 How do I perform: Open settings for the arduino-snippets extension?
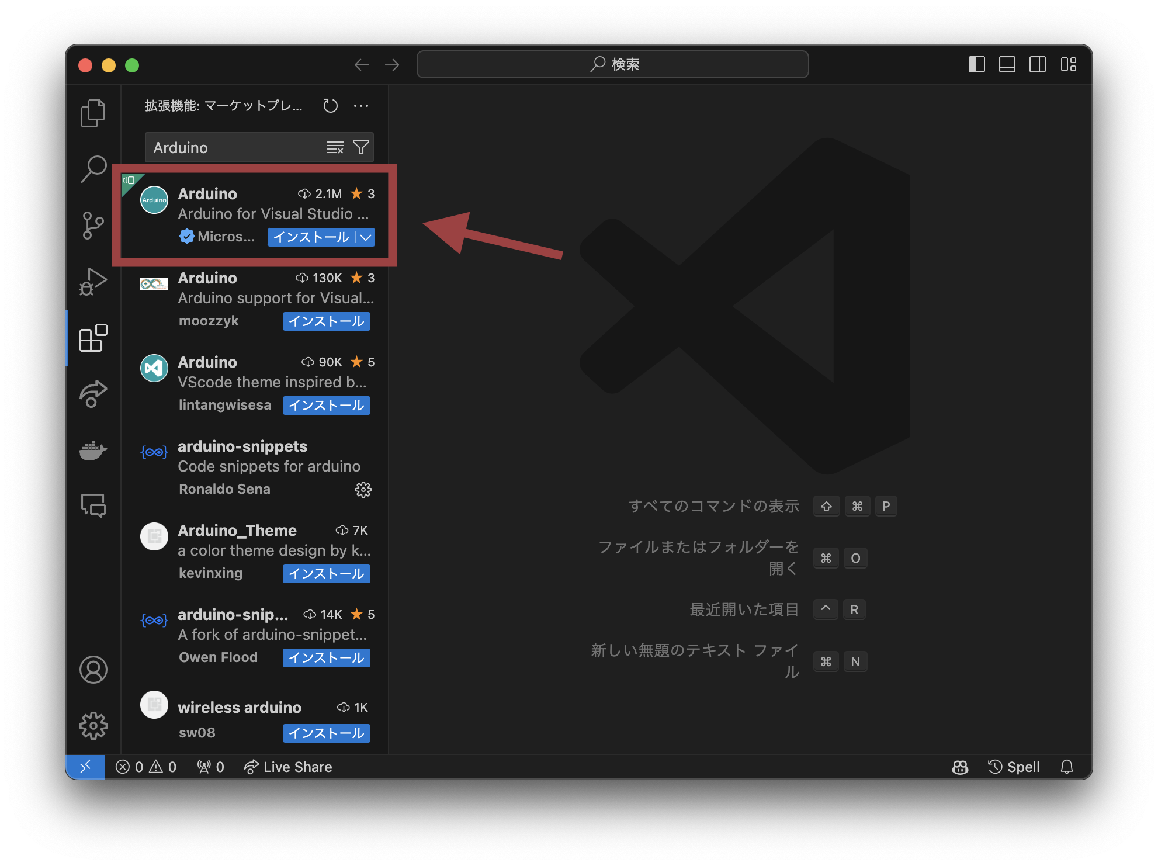[x=363, y=490]
